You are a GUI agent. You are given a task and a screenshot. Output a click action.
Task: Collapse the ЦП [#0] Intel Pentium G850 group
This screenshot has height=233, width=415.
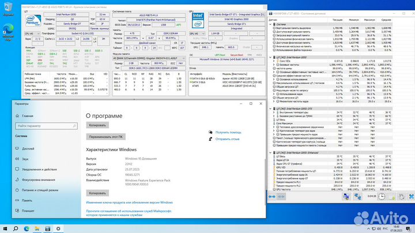[270, 57]
